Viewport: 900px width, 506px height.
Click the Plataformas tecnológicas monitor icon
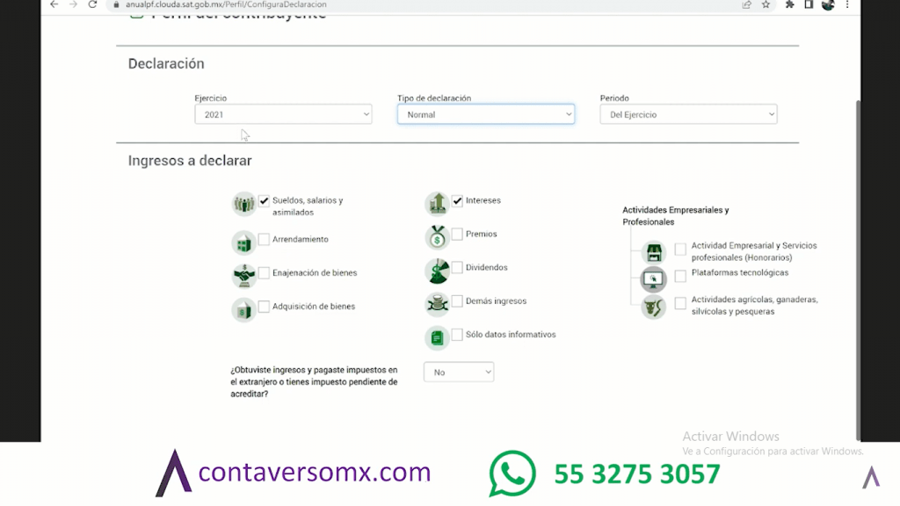click(x=654, y=279)
